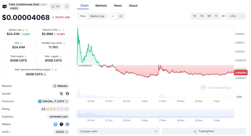The image size is (251, 136).
Task: Select line chart style icon
Action: point(113,16)
